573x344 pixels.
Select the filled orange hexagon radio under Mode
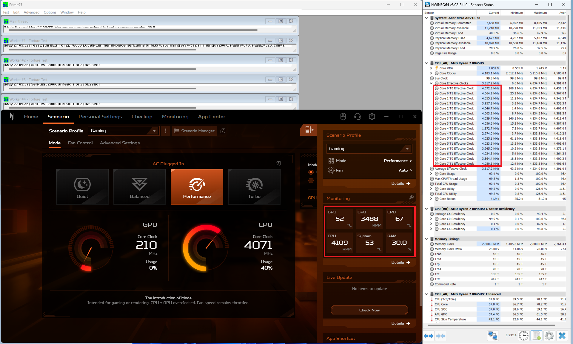pyautogui.click(x=311, y=172)
